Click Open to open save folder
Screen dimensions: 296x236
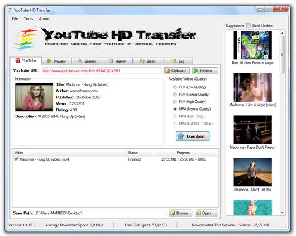207,213
